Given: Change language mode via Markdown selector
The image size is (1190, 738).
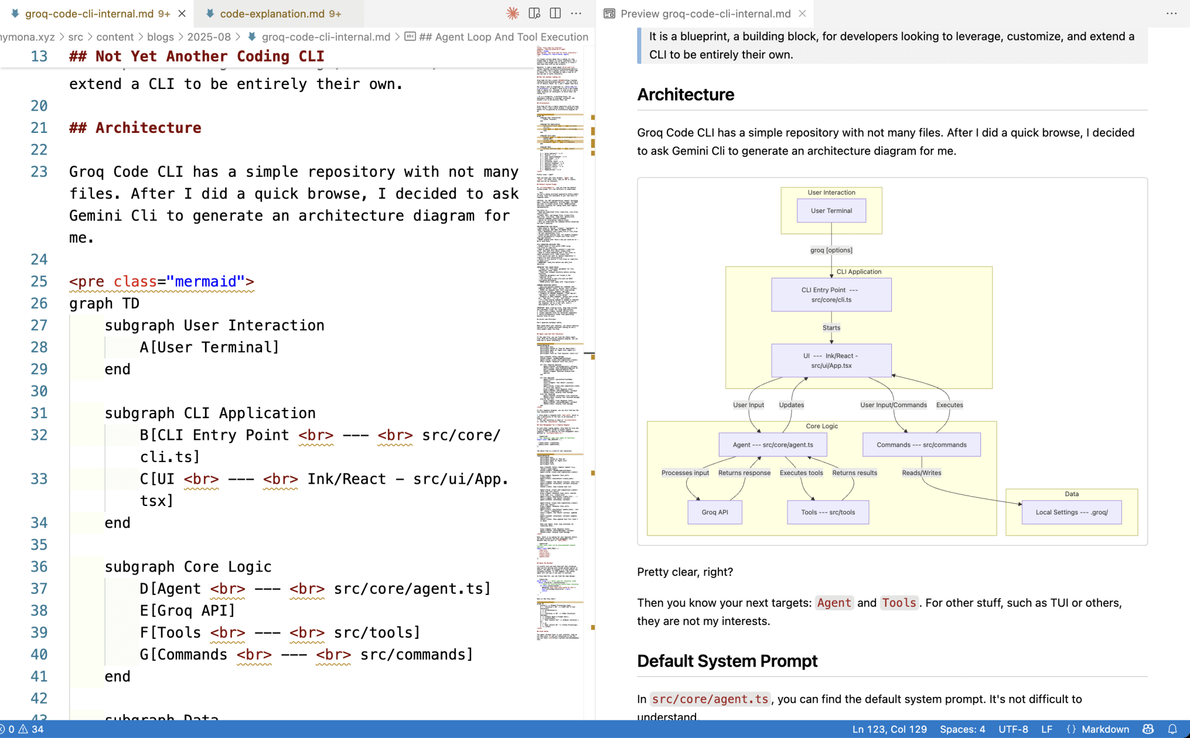Looking at the screenshot, I should click(1105, 729).
